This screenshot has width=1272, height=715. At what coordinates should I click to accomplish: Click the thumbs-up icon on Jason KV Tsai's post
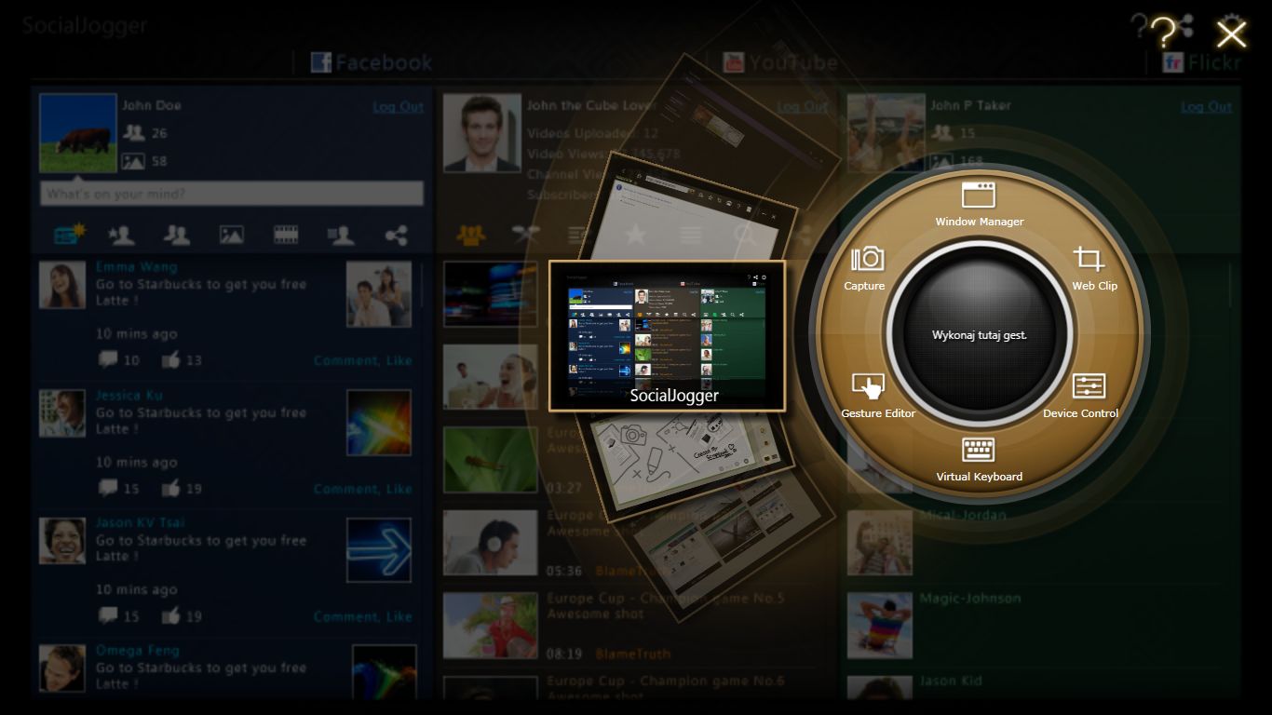pyautogui.click(x=170, y=614)
